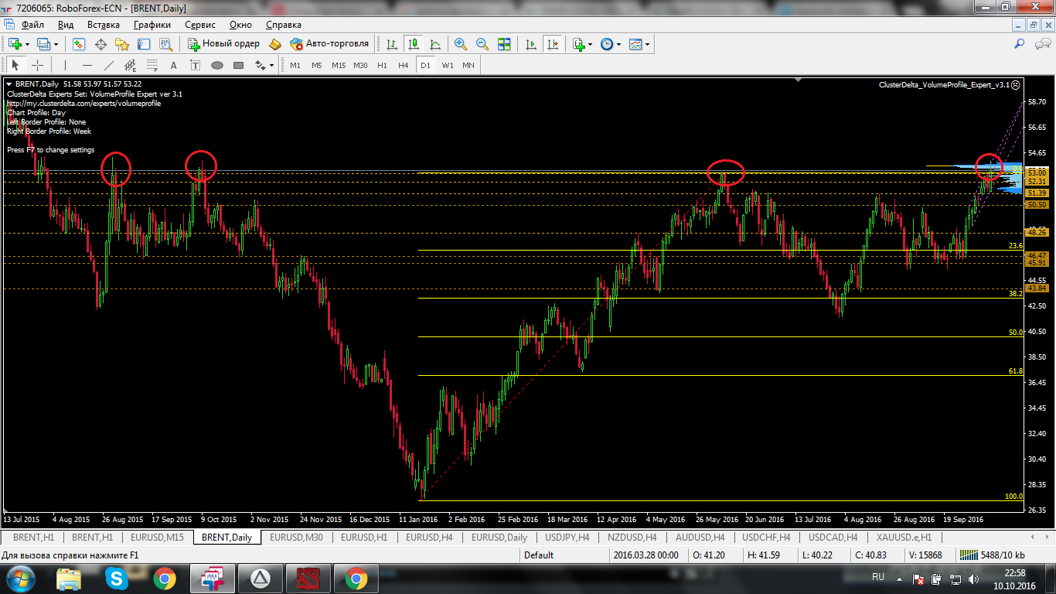Open the Графики menu
Image resolution: width=1056 pixels, height=594 pixels.
152,25
